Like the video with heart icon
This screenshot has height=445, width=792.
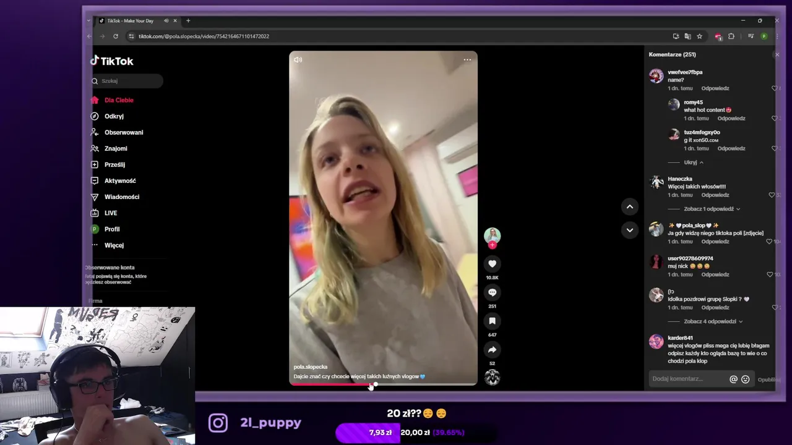492,264
